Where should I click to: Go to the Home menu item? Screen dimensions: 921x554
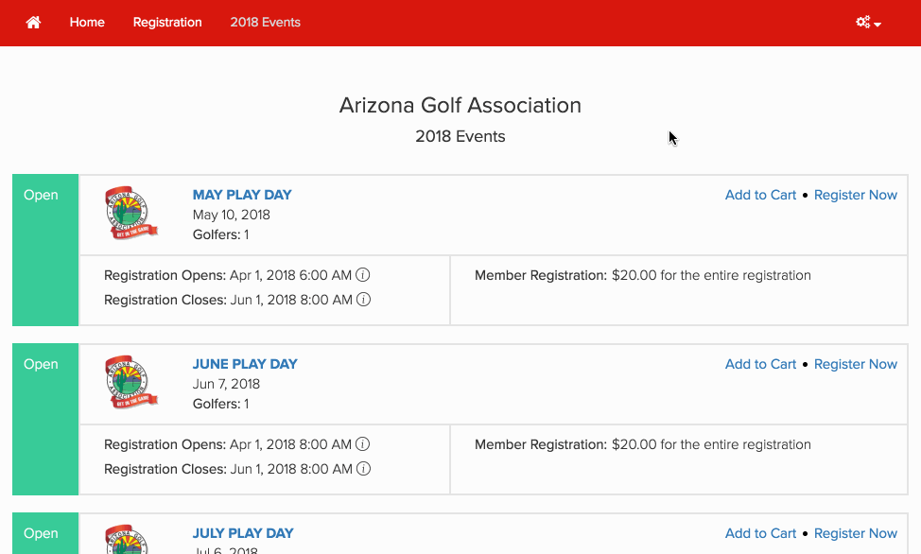[87, 23]
